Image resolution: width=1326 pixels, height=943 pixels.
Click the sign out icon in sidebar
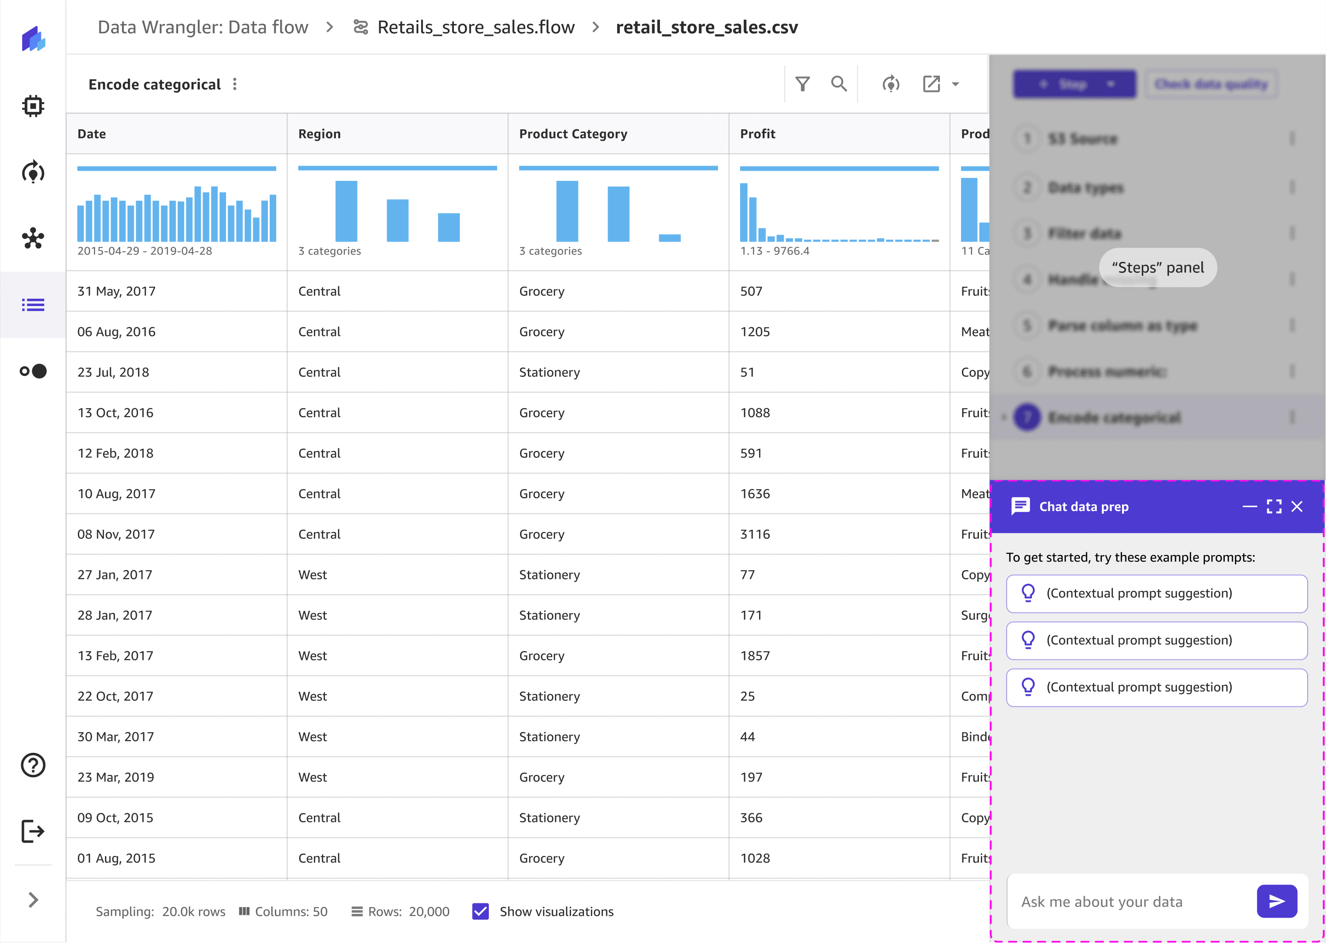tap(33, 831)
